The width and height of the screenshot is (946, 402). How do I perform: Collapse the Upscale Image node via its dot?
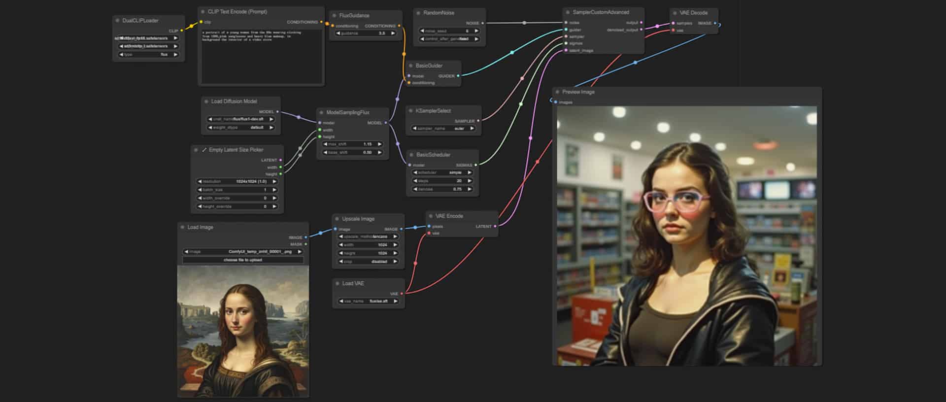337,219
